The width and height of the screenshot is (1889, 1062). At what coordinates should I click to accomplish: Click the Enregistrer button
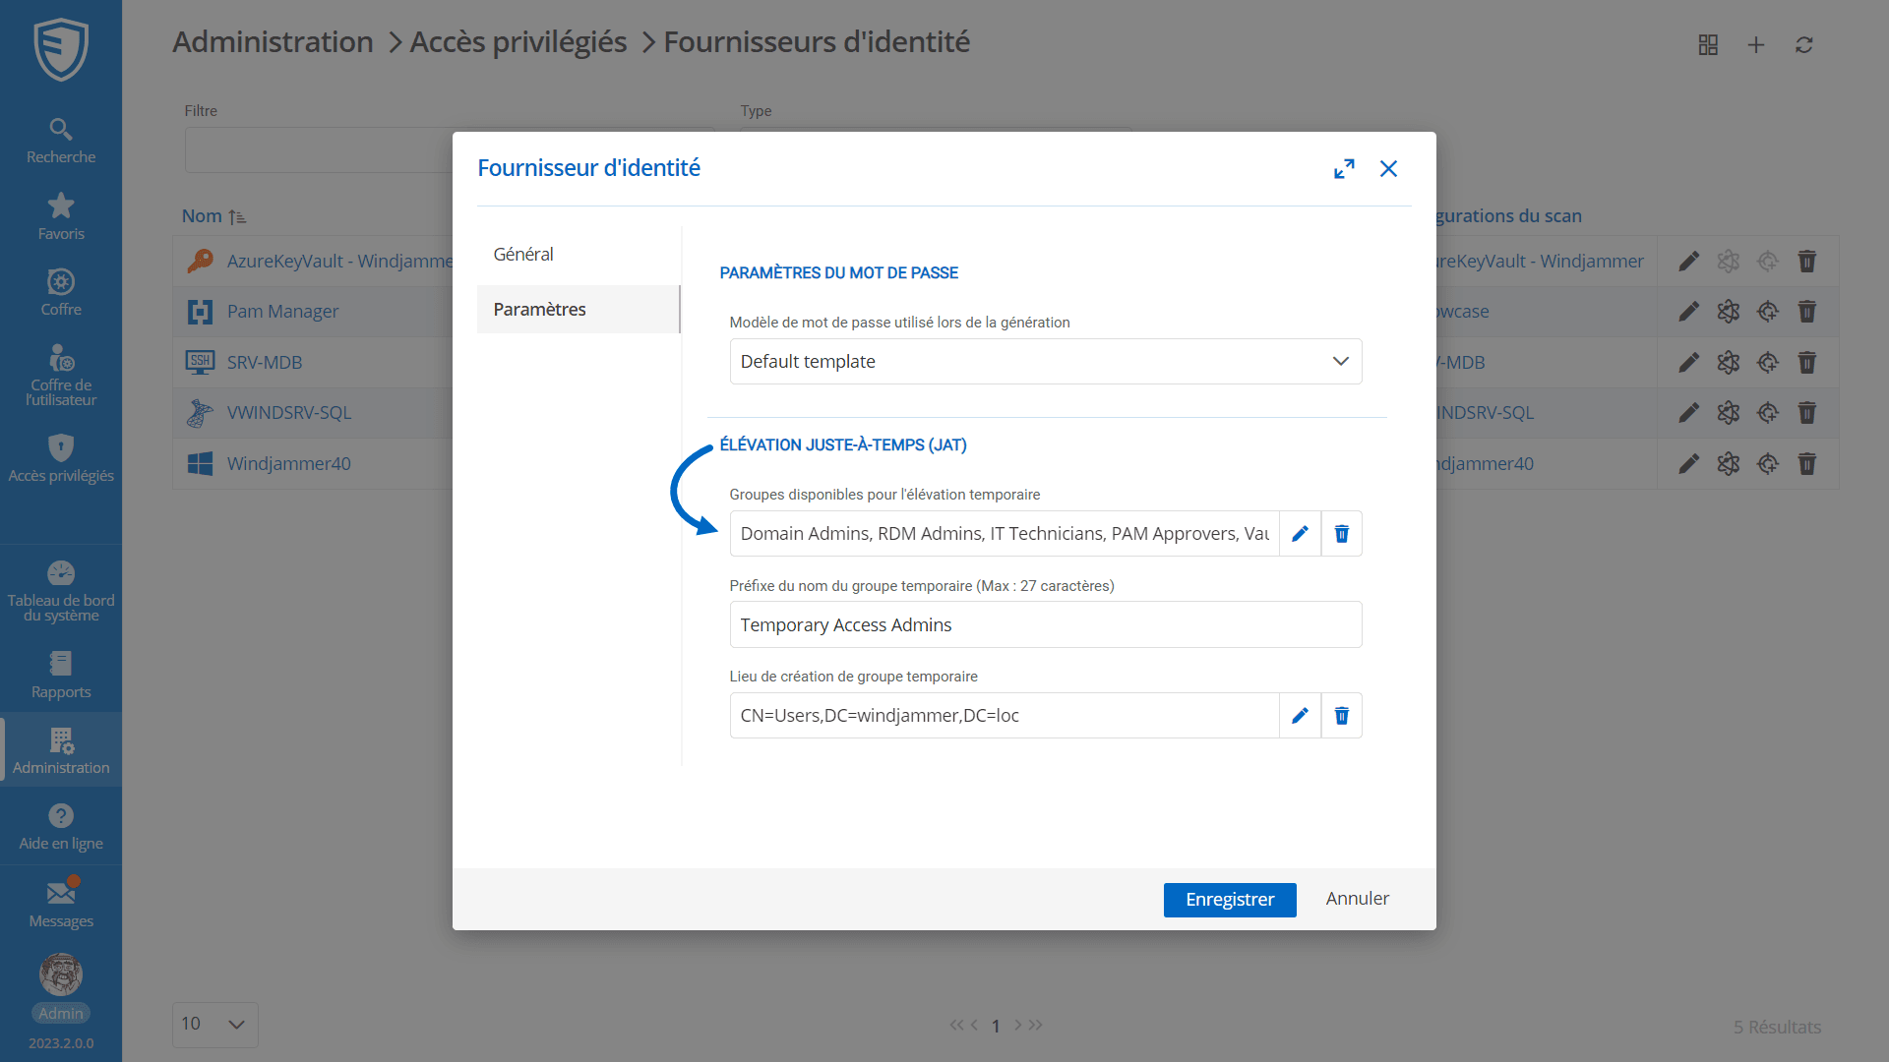[1229, 900]
